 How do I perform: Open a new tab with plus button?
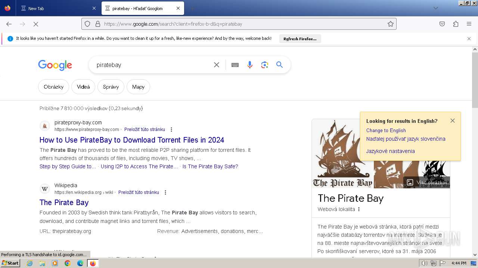click(192, 8)
